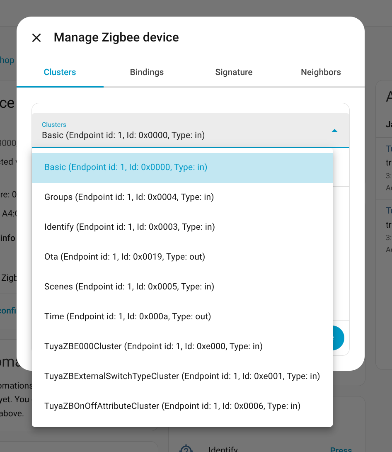Image resolution: width=392 pixels, height=452 pixels.
Task: Close the Manage Zigbee device dialog
Action: click(36, 38)
